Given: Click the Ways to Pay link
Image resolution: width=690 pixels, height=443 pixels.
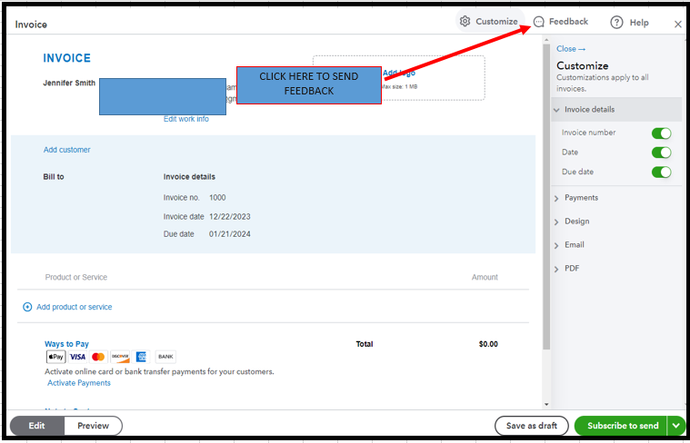Looking at the screenshot, I should click(66, 344).
